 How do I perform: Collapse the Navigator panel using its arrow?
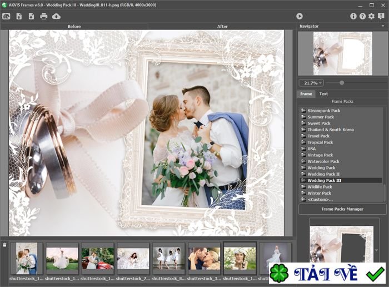pyautogui.click(x=383, y=26)
